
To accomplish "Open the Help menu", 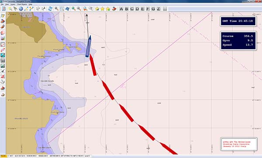I will coord(31,4).
